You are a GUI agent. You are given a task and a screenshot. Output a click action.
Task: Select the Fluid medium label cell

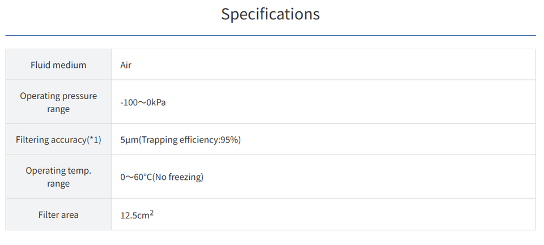coord(58,65)
